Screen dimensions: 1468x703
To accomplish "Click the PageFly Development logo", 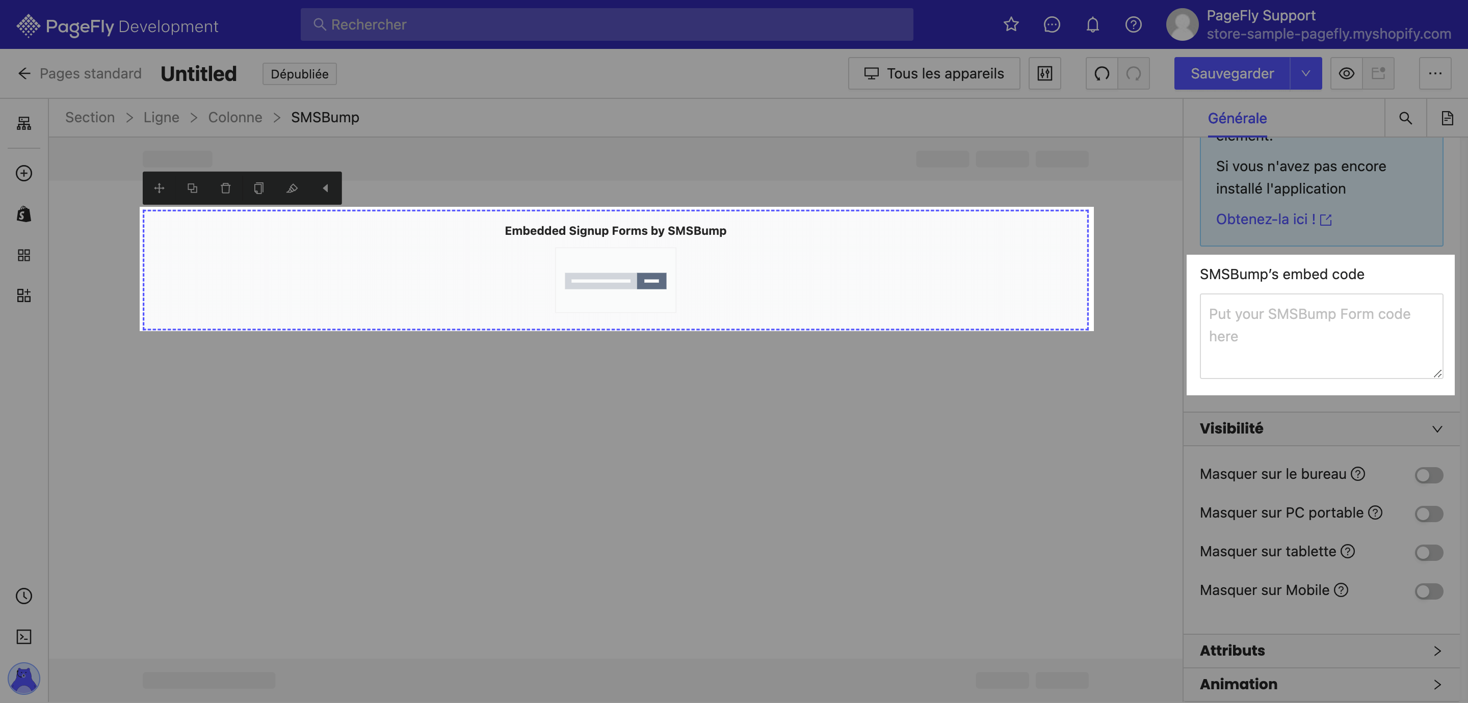I will click(117, 25).
